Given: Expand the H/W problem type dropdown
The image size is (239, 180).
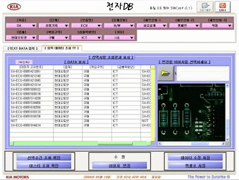Looking at the screenshot, I should coord(119,26).
